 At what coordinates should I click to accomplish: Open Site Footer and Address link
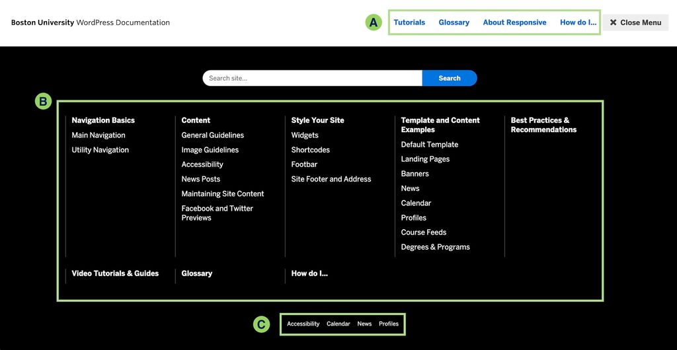click(331, 179)
